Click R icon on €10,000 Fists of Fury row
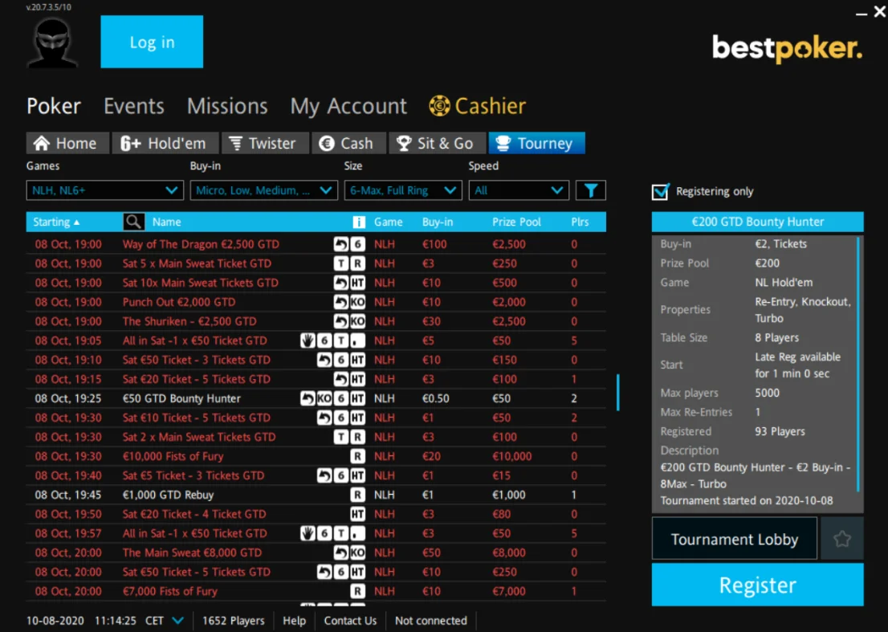 tap(358, 456)
